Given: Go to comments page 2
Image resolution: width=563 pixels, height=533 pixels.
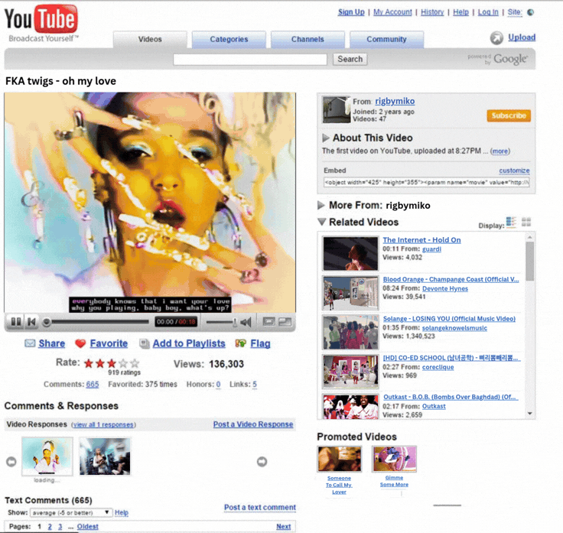Looking at the screenshot, I should click(50, 527).
